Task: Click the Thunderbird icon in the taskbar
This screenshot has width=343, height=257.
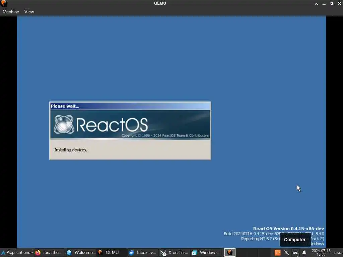Action: (x=131, y=253)
